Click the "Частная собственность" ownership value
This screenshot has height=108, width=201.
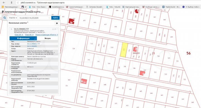[x=35, y=59]
